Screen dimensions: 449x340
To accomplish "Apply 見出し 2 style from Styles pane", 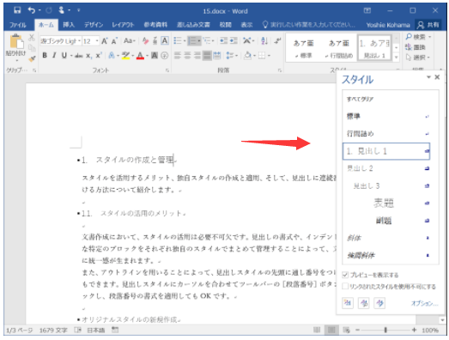I will click(386, 168).
